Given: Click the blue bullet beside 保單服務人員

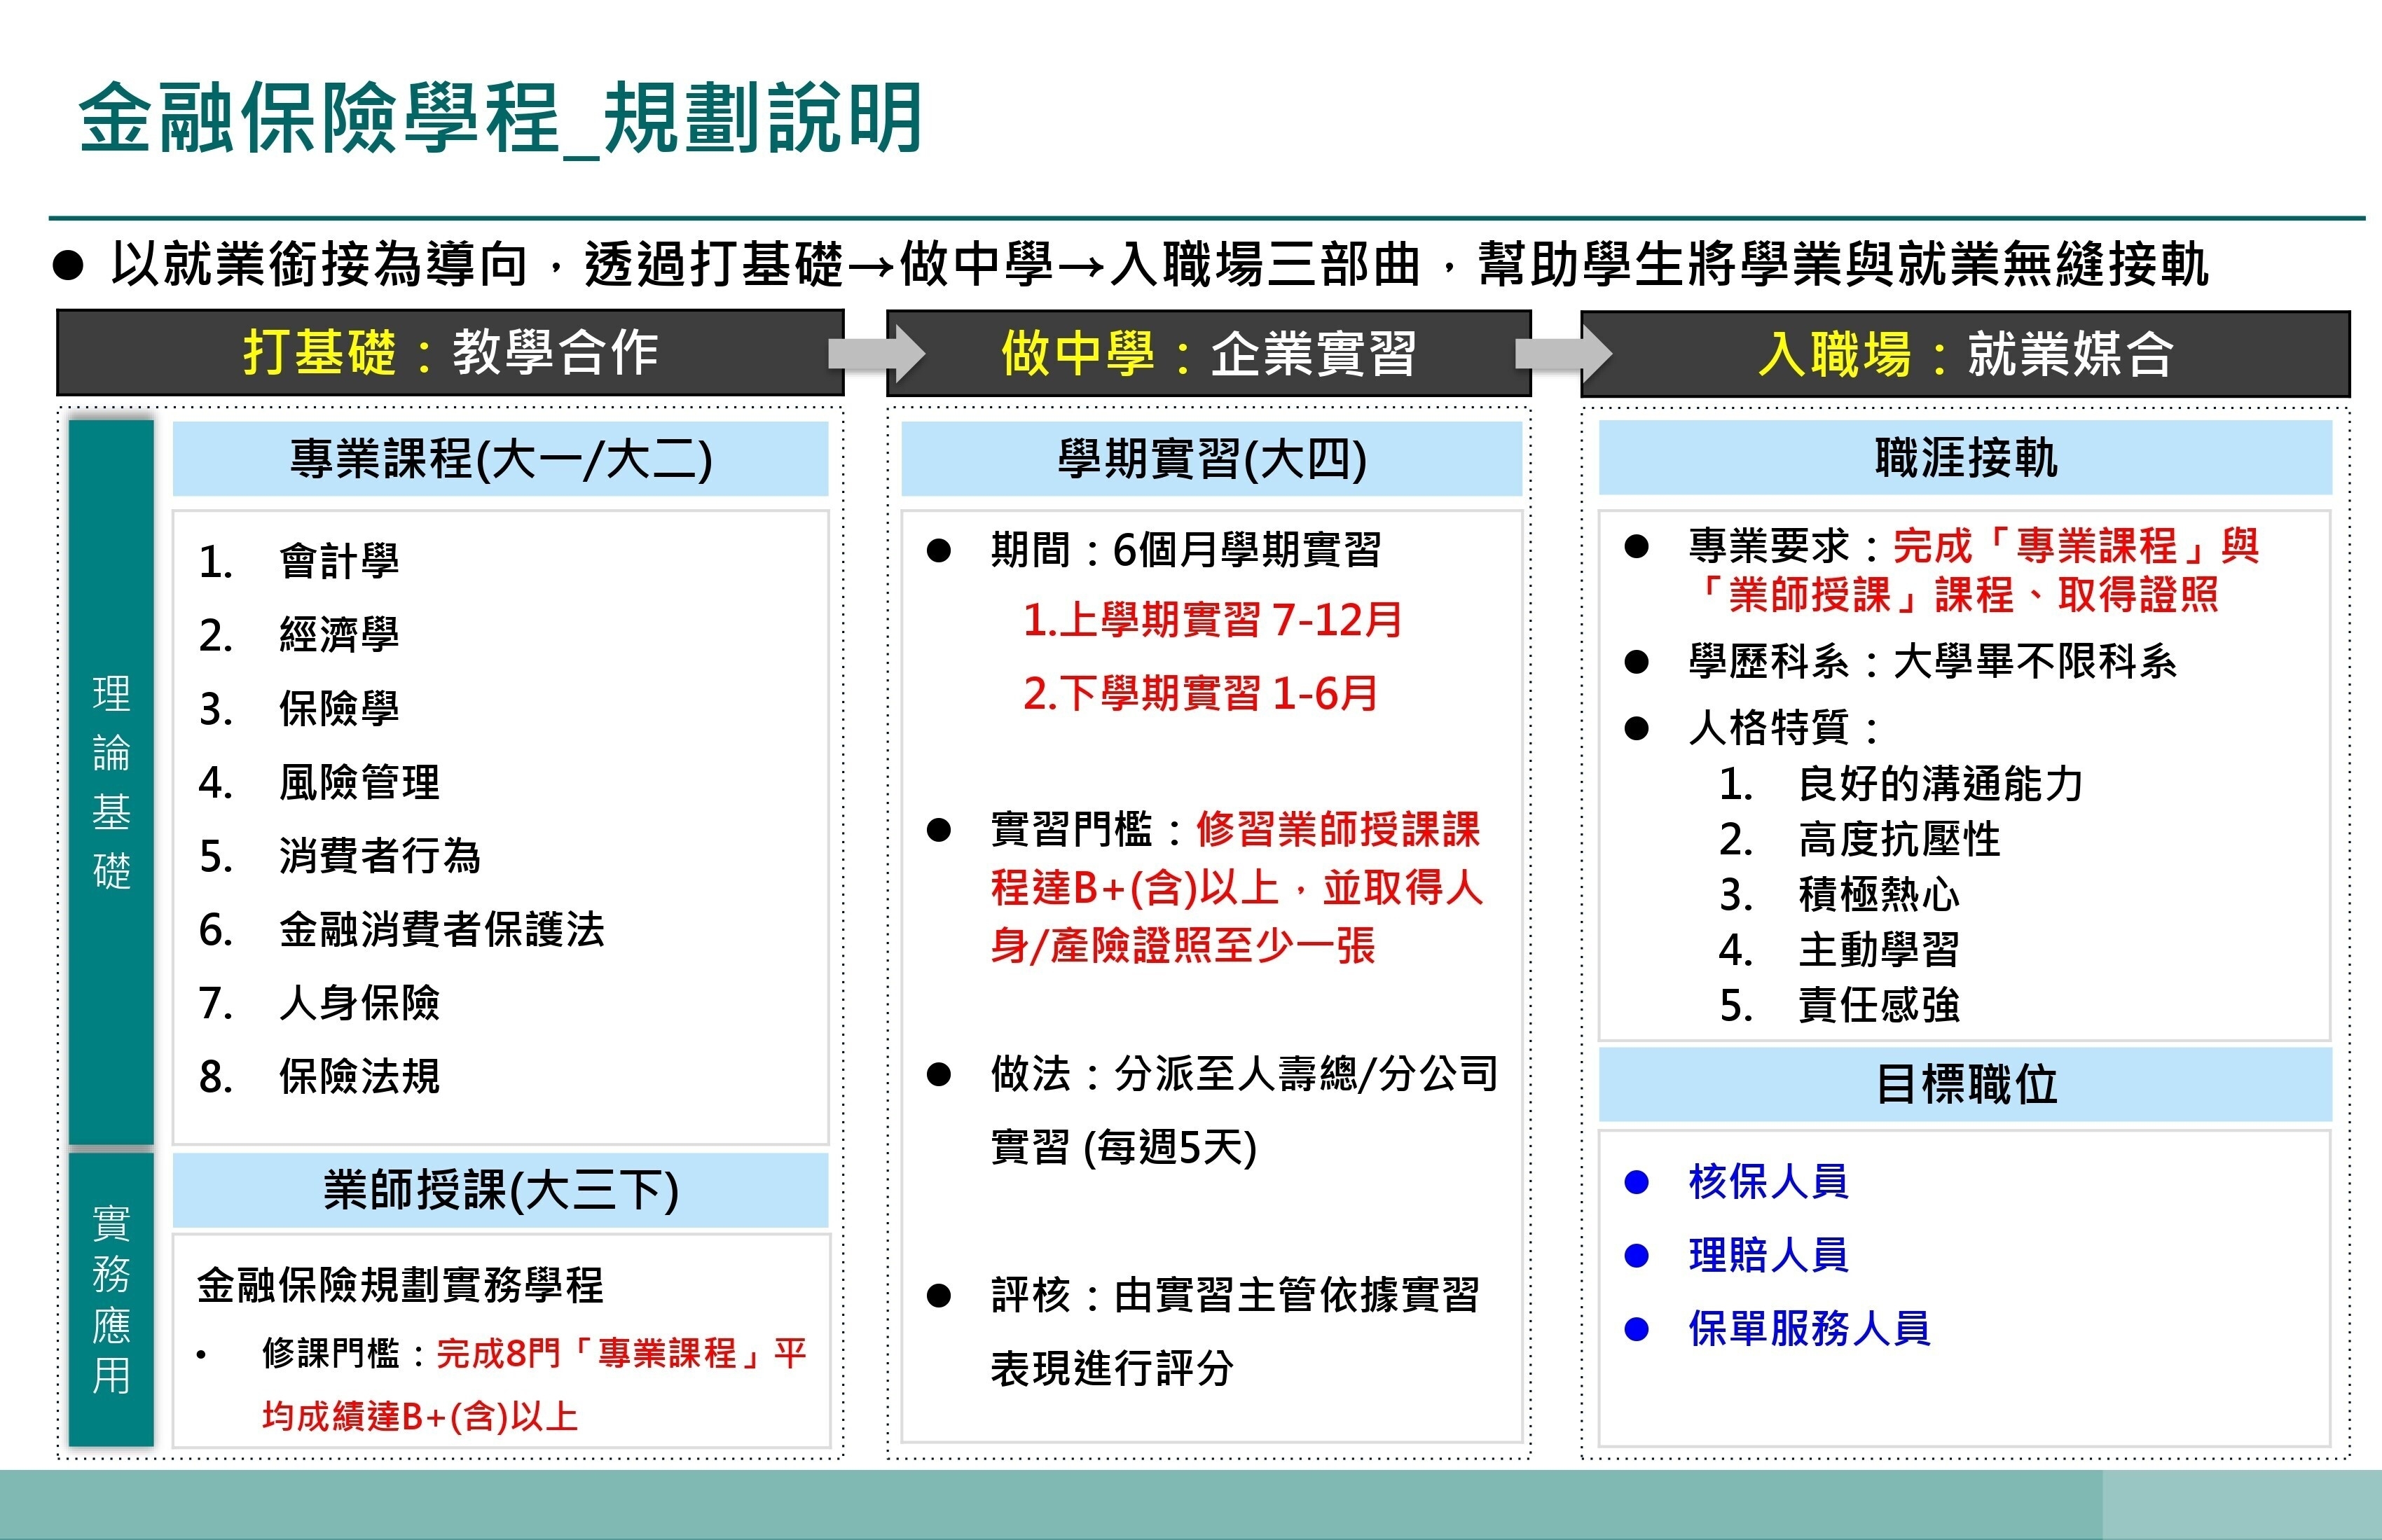Looking at the screenshot, I should [1637, 1329].
